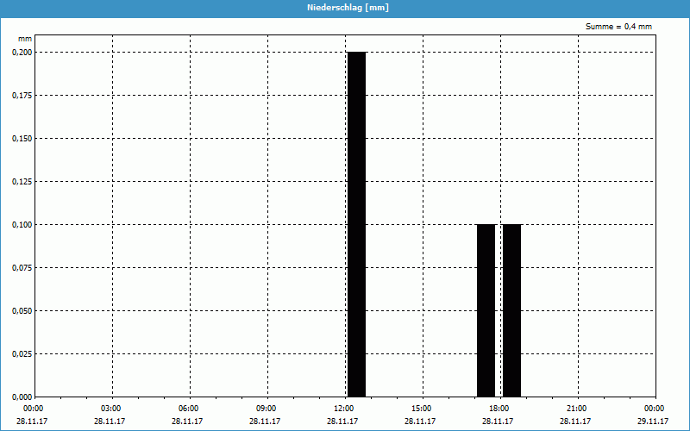Screen dimensions: 690x431
Task: Click the 06:00 time axis label
Action: (x=188, y=409)
